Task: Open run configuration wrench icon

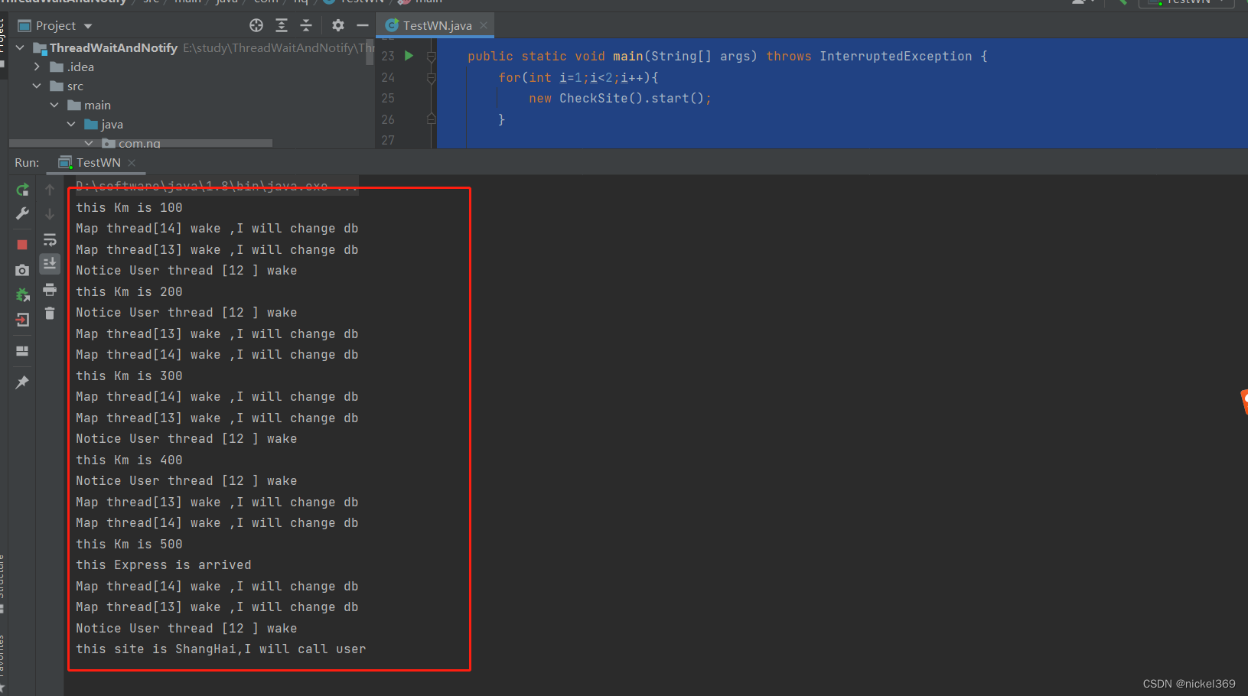Action: 22,213
